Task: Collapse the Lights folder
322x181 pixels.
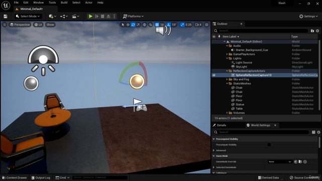Action: (x=227, y=58)
